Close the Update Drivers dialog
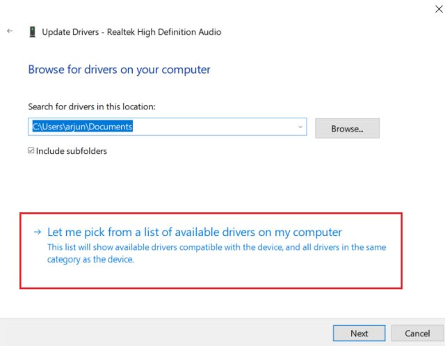The width and height of the screenshot is (445, 346). [439, 9]
